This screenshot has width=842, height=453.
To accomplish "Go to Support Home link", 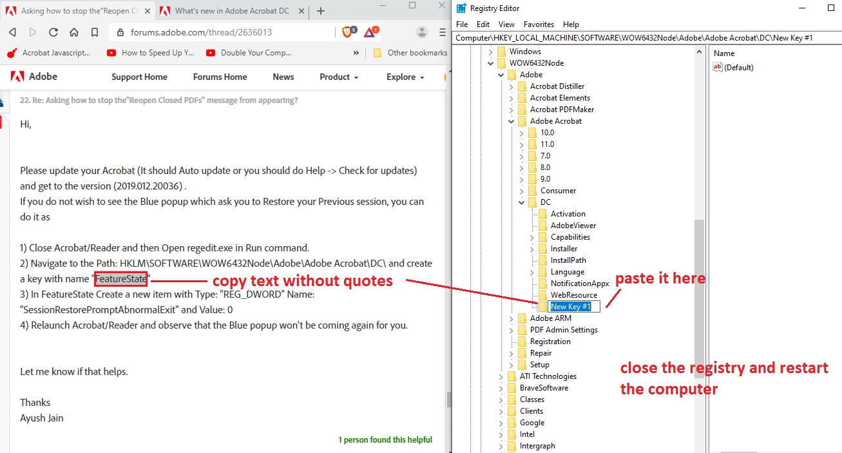I will [x=139, y=77].
